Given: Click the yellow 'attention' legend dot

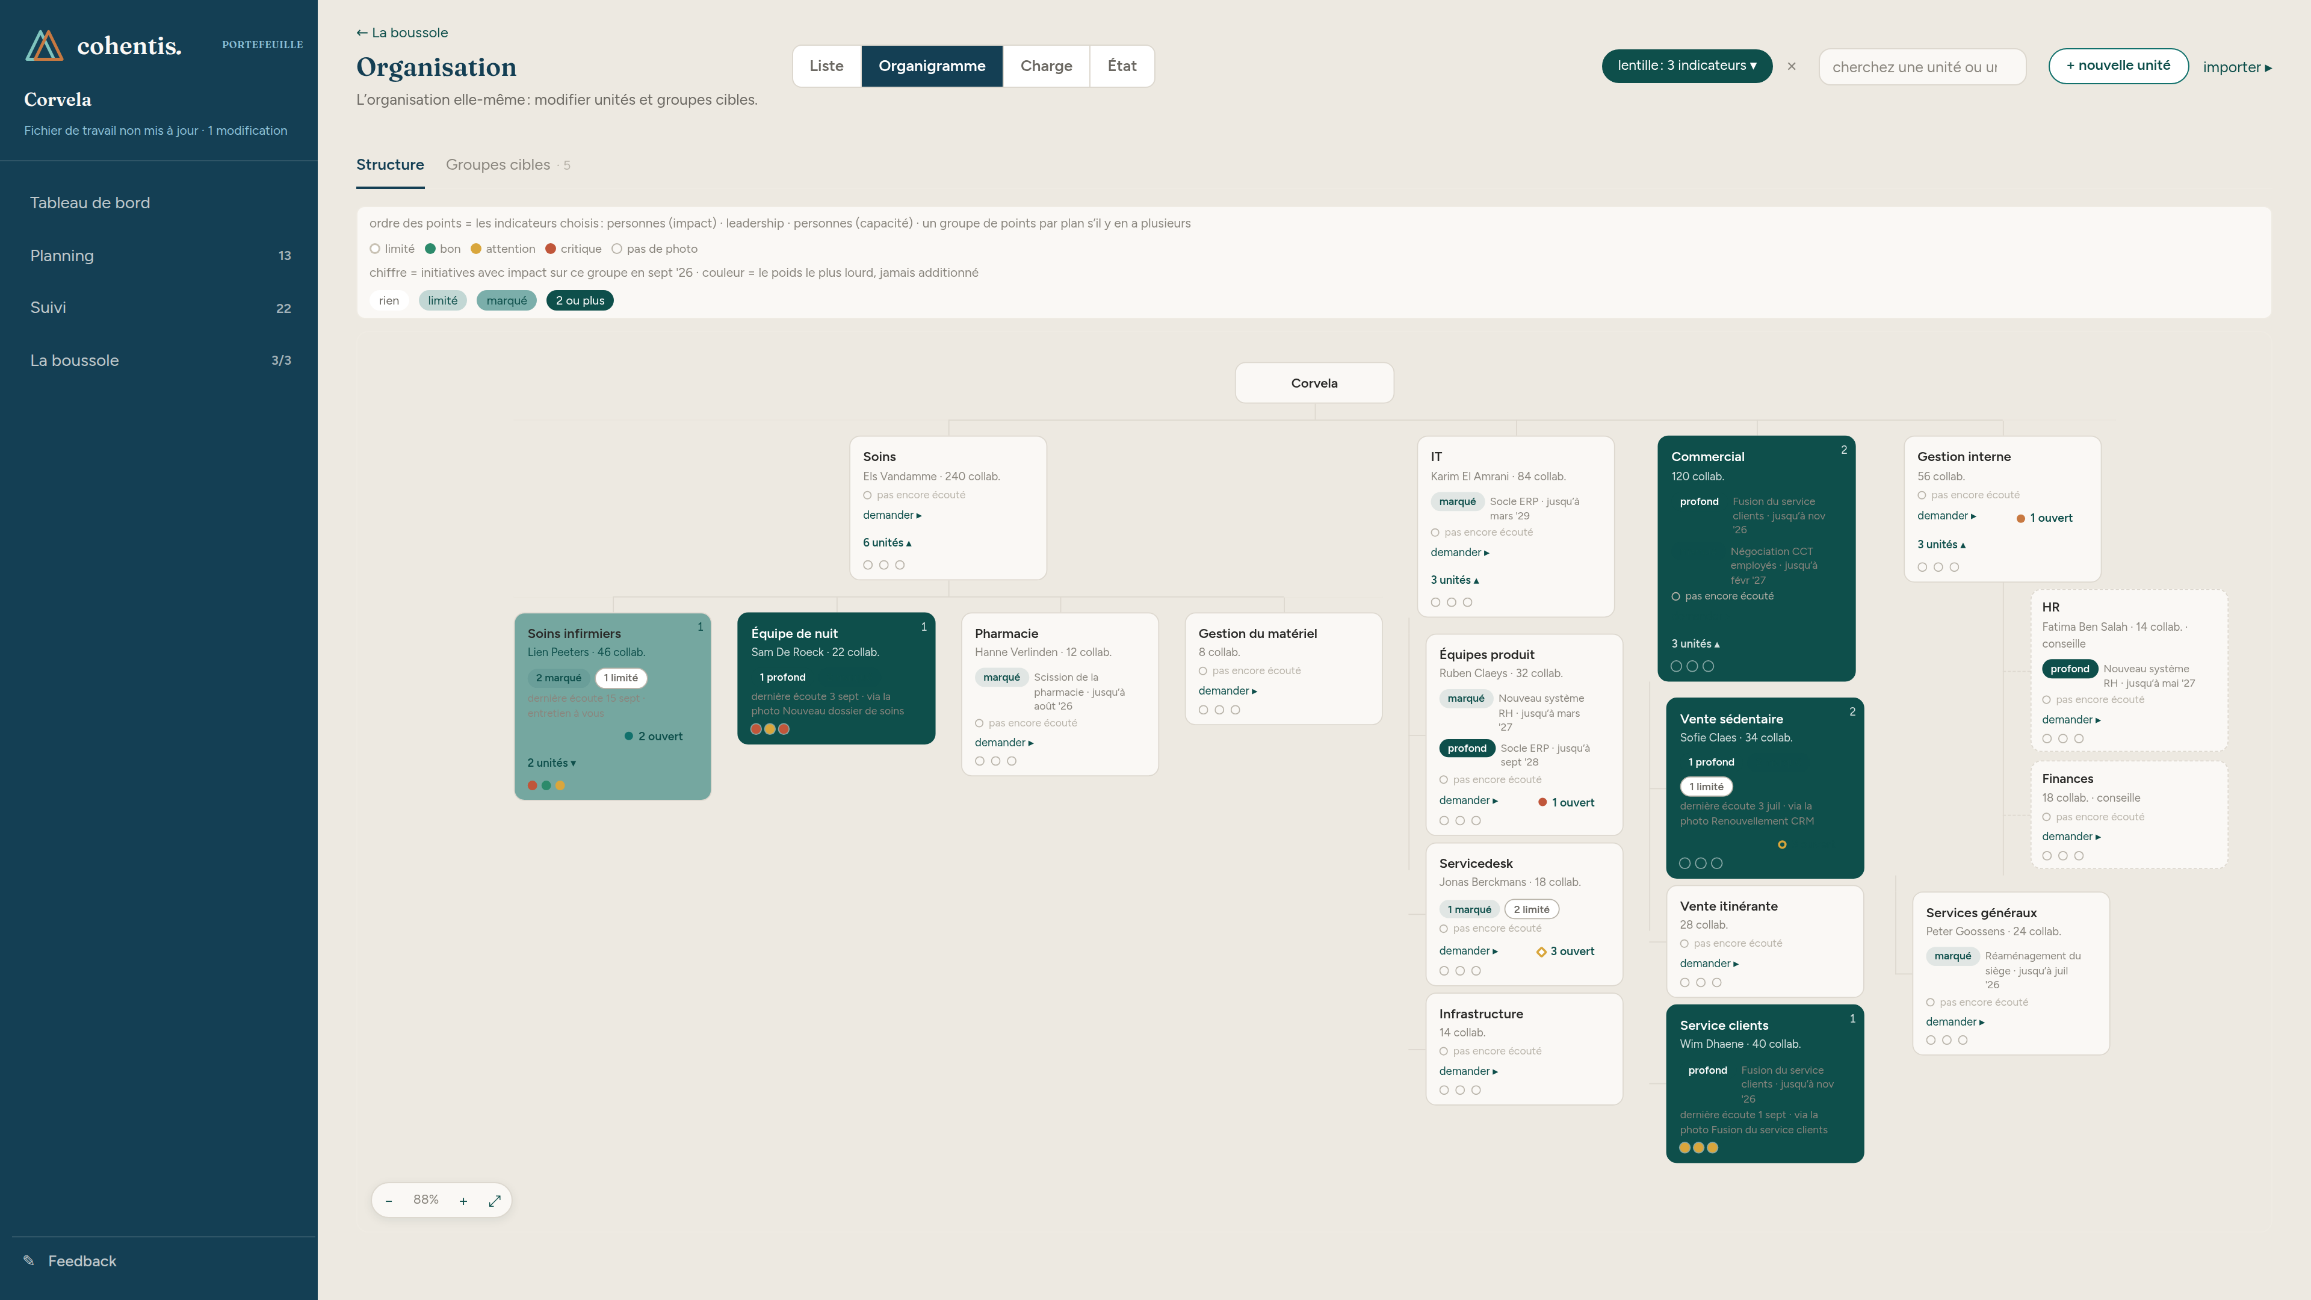Looking at the screenshot, I should (x=475, y=249).
